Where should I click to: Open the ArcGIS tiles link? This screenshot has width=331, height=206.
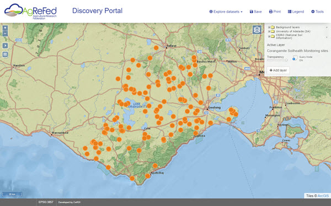pyautogui.click(x=323, y=196)
